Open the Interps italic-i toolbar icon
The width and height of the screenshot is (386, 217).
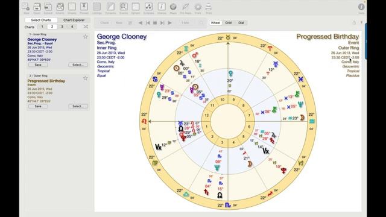pyautogui.click(x=162, y=7)
